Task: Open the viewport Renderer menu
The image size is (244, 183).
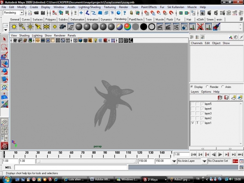Action: coord(60,35)
